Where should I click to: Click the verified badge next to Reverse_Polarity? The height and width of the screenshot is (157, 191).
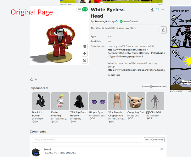pyautogui.click(x=116, y=21)
